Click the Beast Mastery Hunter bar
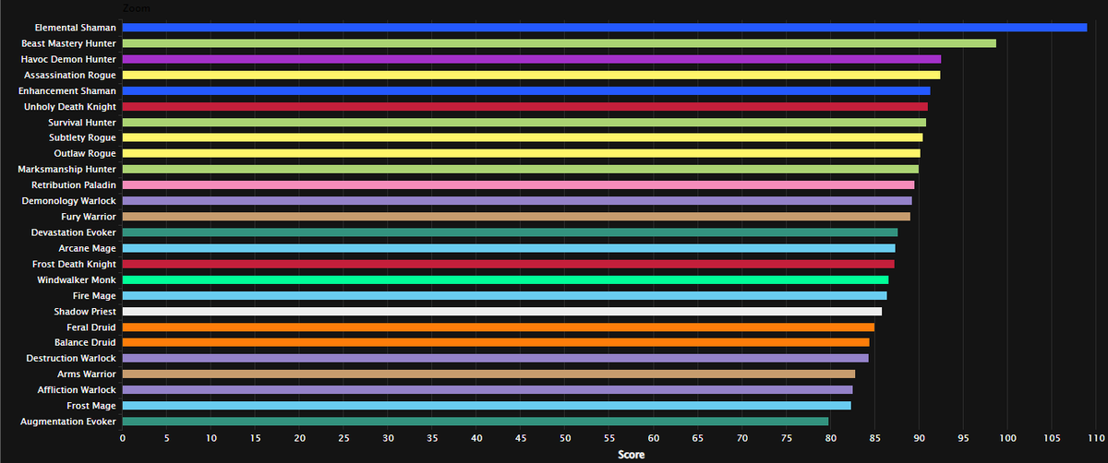 click(560, 43)
